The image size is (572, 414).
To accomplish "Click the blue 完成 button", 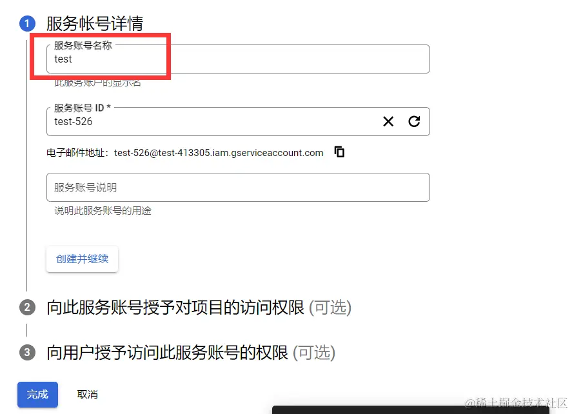I will point(37,394).
